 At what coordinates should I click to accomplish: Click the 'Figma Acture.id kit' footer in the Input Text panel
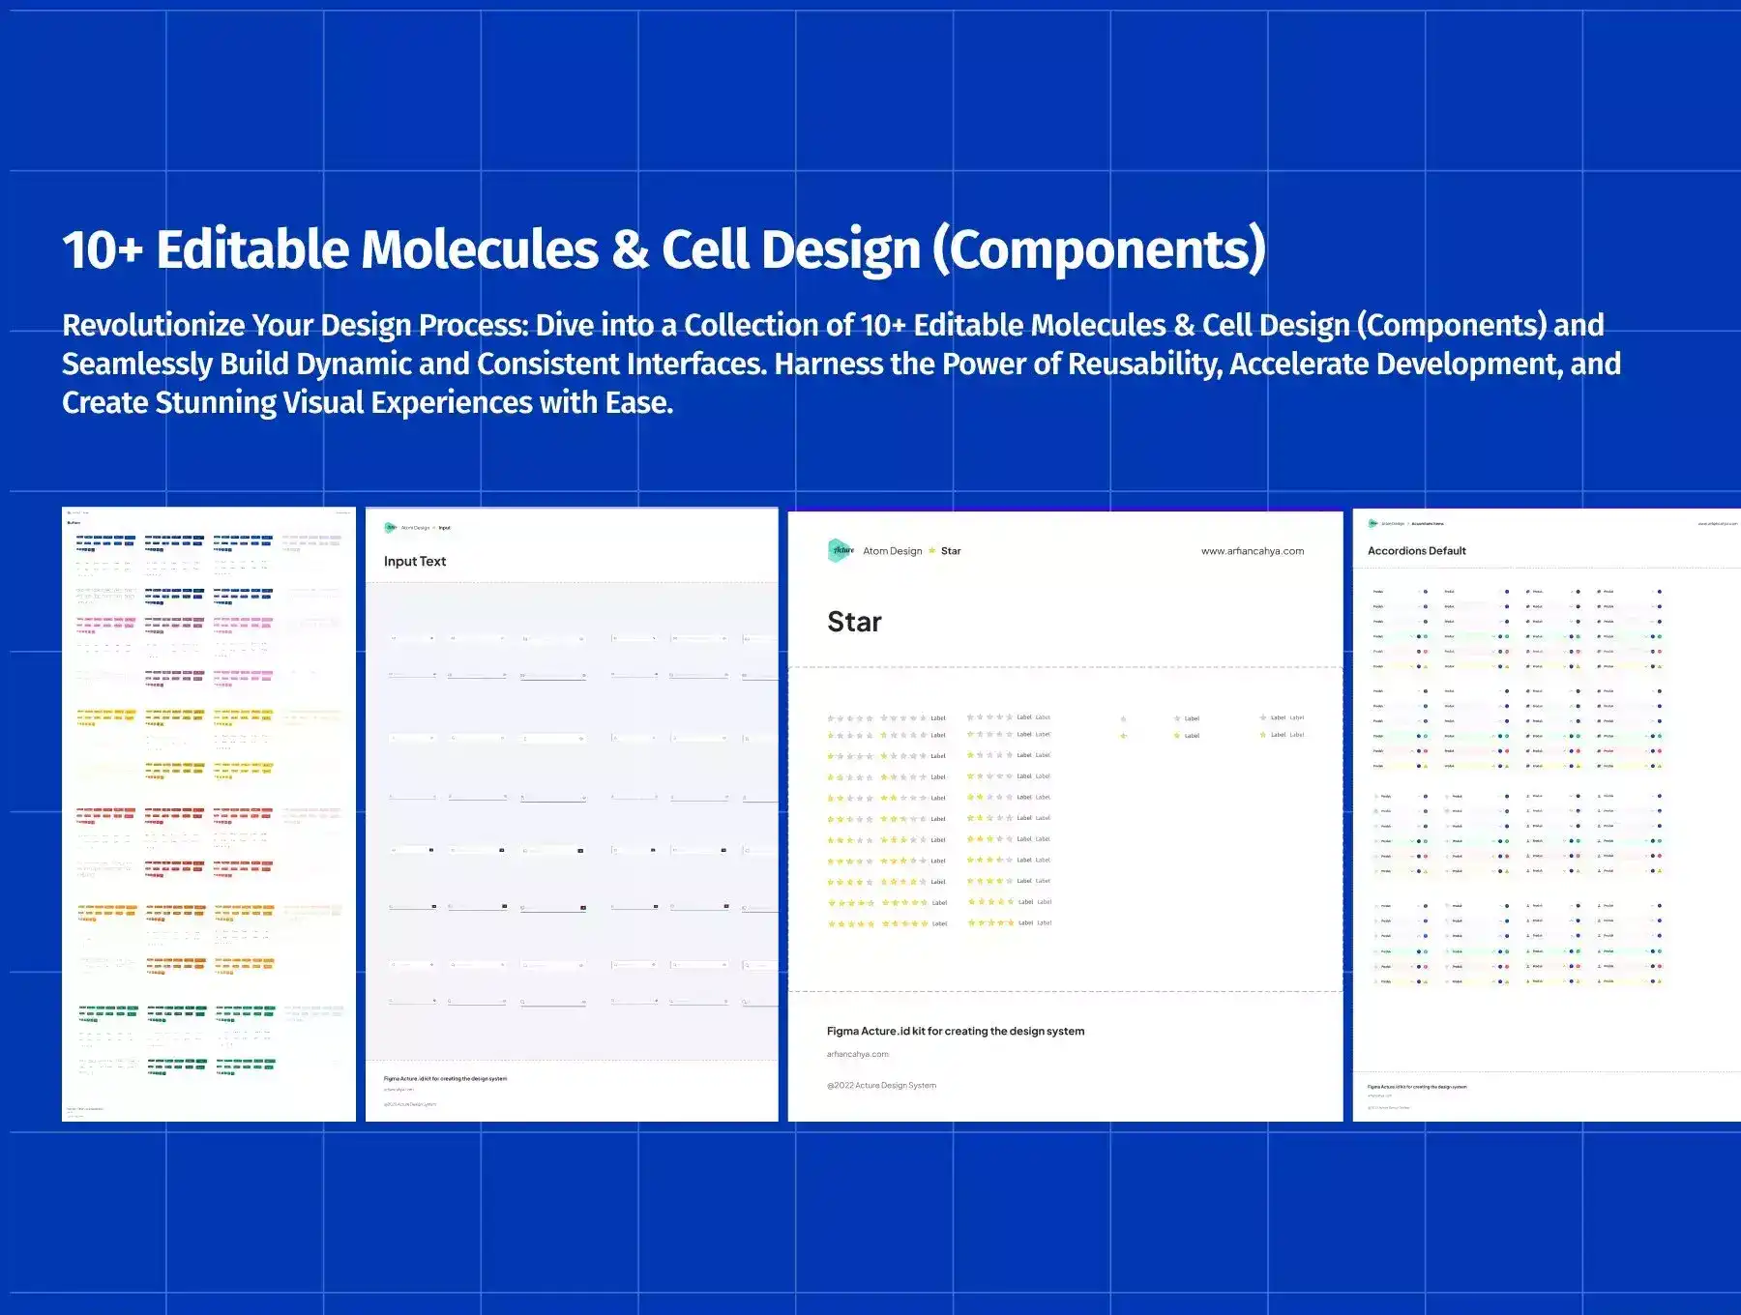point(445,1078)
